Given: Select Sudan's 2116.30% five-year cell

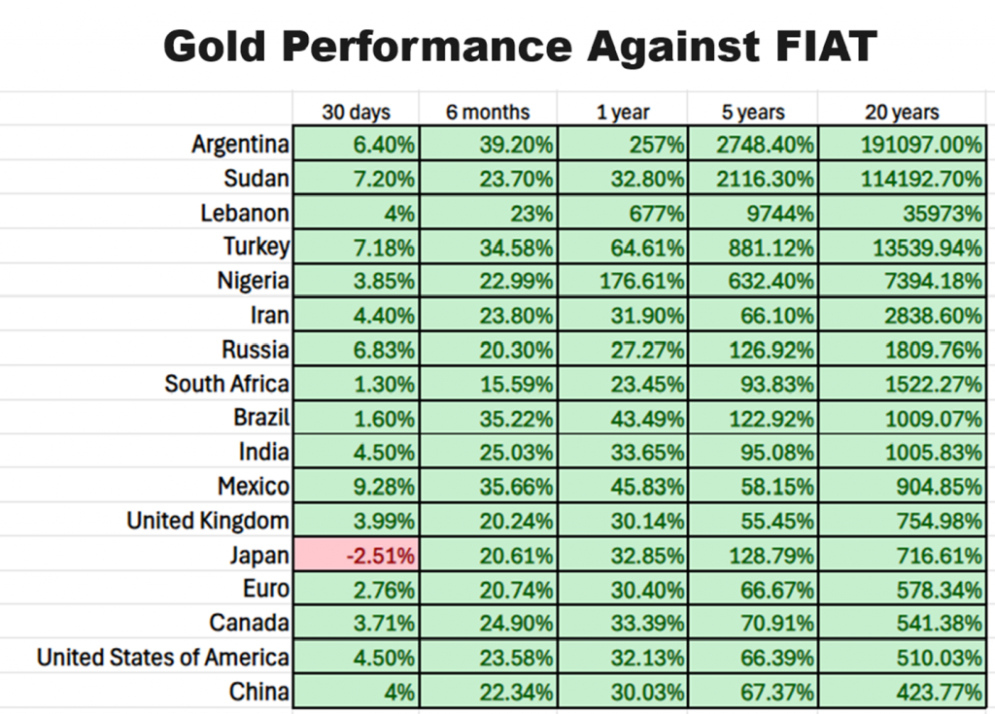Looking at the screenshot, I should pyautogui.click(x=753, y=179).
